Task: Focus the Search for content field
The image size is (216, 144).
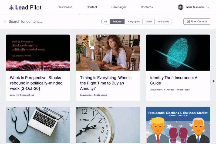Action: tap(52, 22)
